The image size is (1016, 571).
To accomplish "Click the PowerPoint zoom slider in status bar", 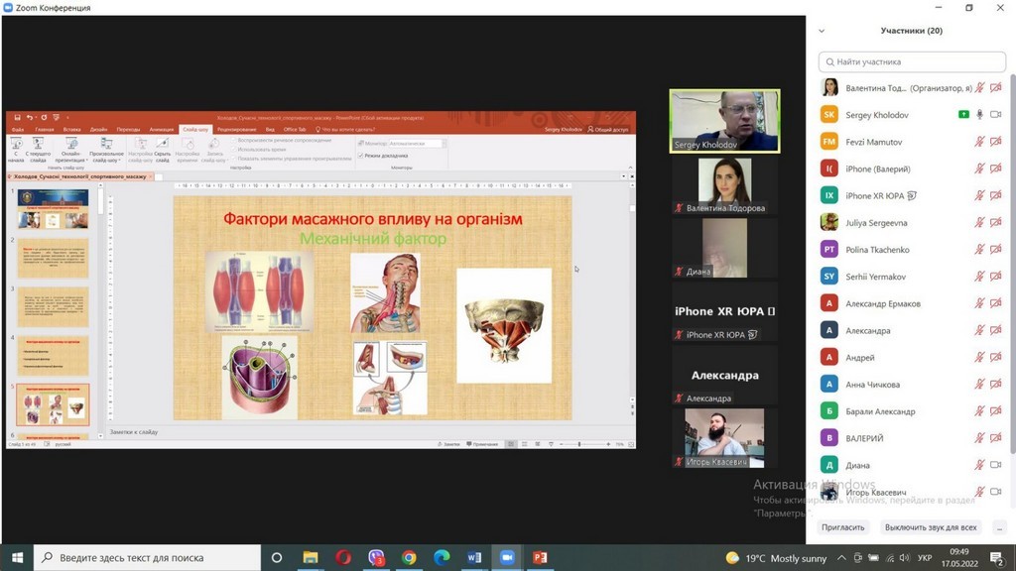I will click(x=579, y=444).
